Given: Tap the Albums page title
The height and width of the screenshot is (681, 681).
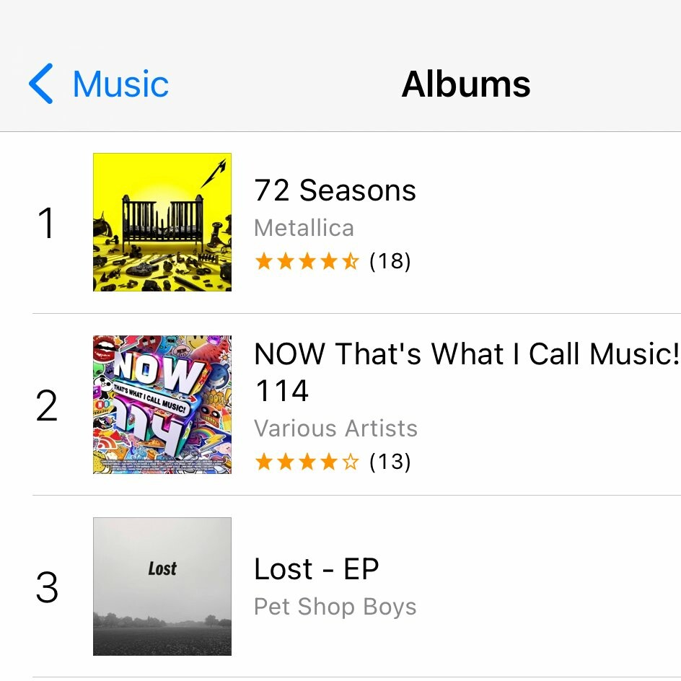Looking at the screenshot, I should [x=466, y=84].
